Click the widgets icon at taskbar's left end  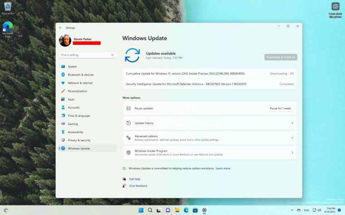click(6, 210)
